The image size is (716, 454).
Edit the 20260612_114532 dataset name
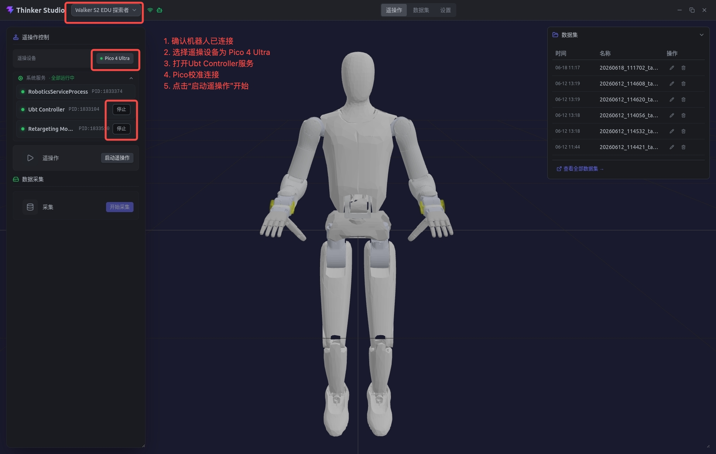click(672, 131)
